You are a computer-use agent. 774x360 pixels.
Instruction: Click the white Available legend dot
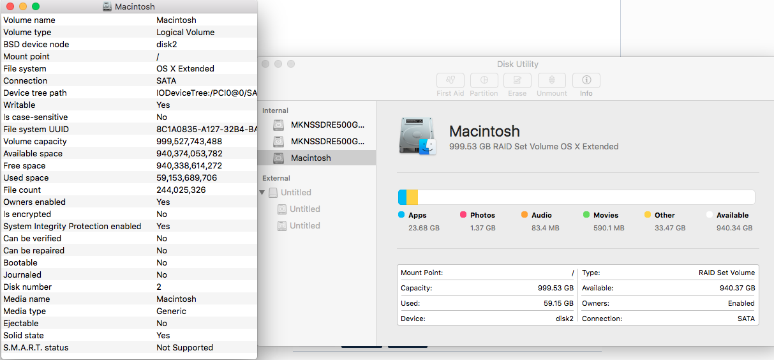(x=710, y=215)
